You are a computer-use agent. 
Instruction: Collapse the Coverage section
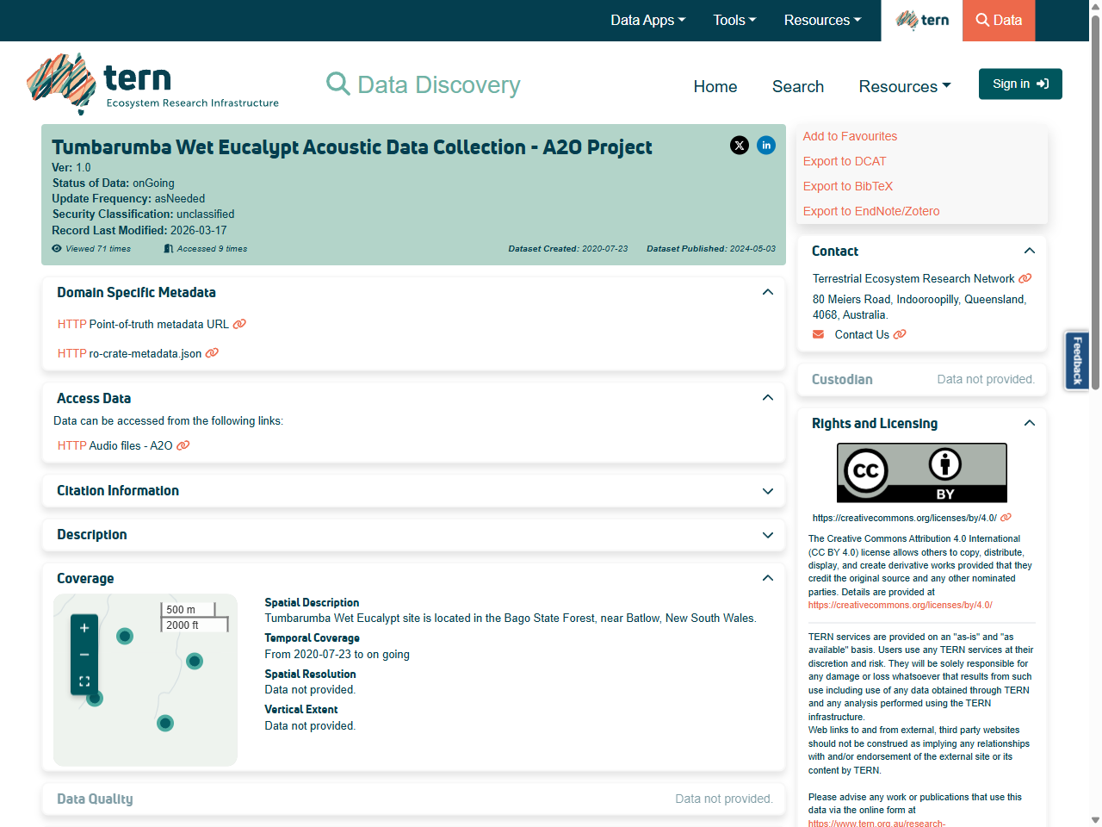pos(768,578)
